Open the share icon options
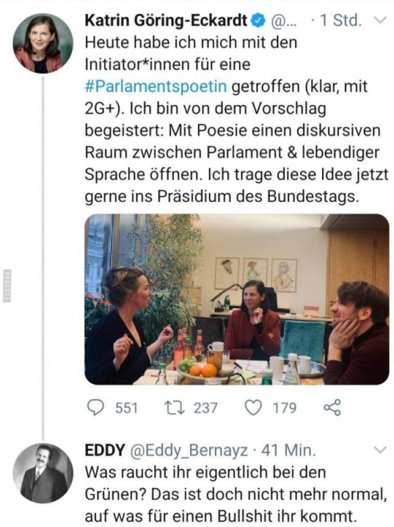The width and height of the screenshot is (394, 527). point(332,407)
